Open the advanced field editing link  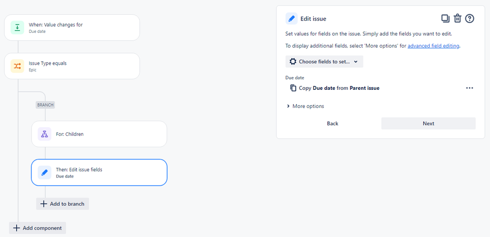coord(434,46)
